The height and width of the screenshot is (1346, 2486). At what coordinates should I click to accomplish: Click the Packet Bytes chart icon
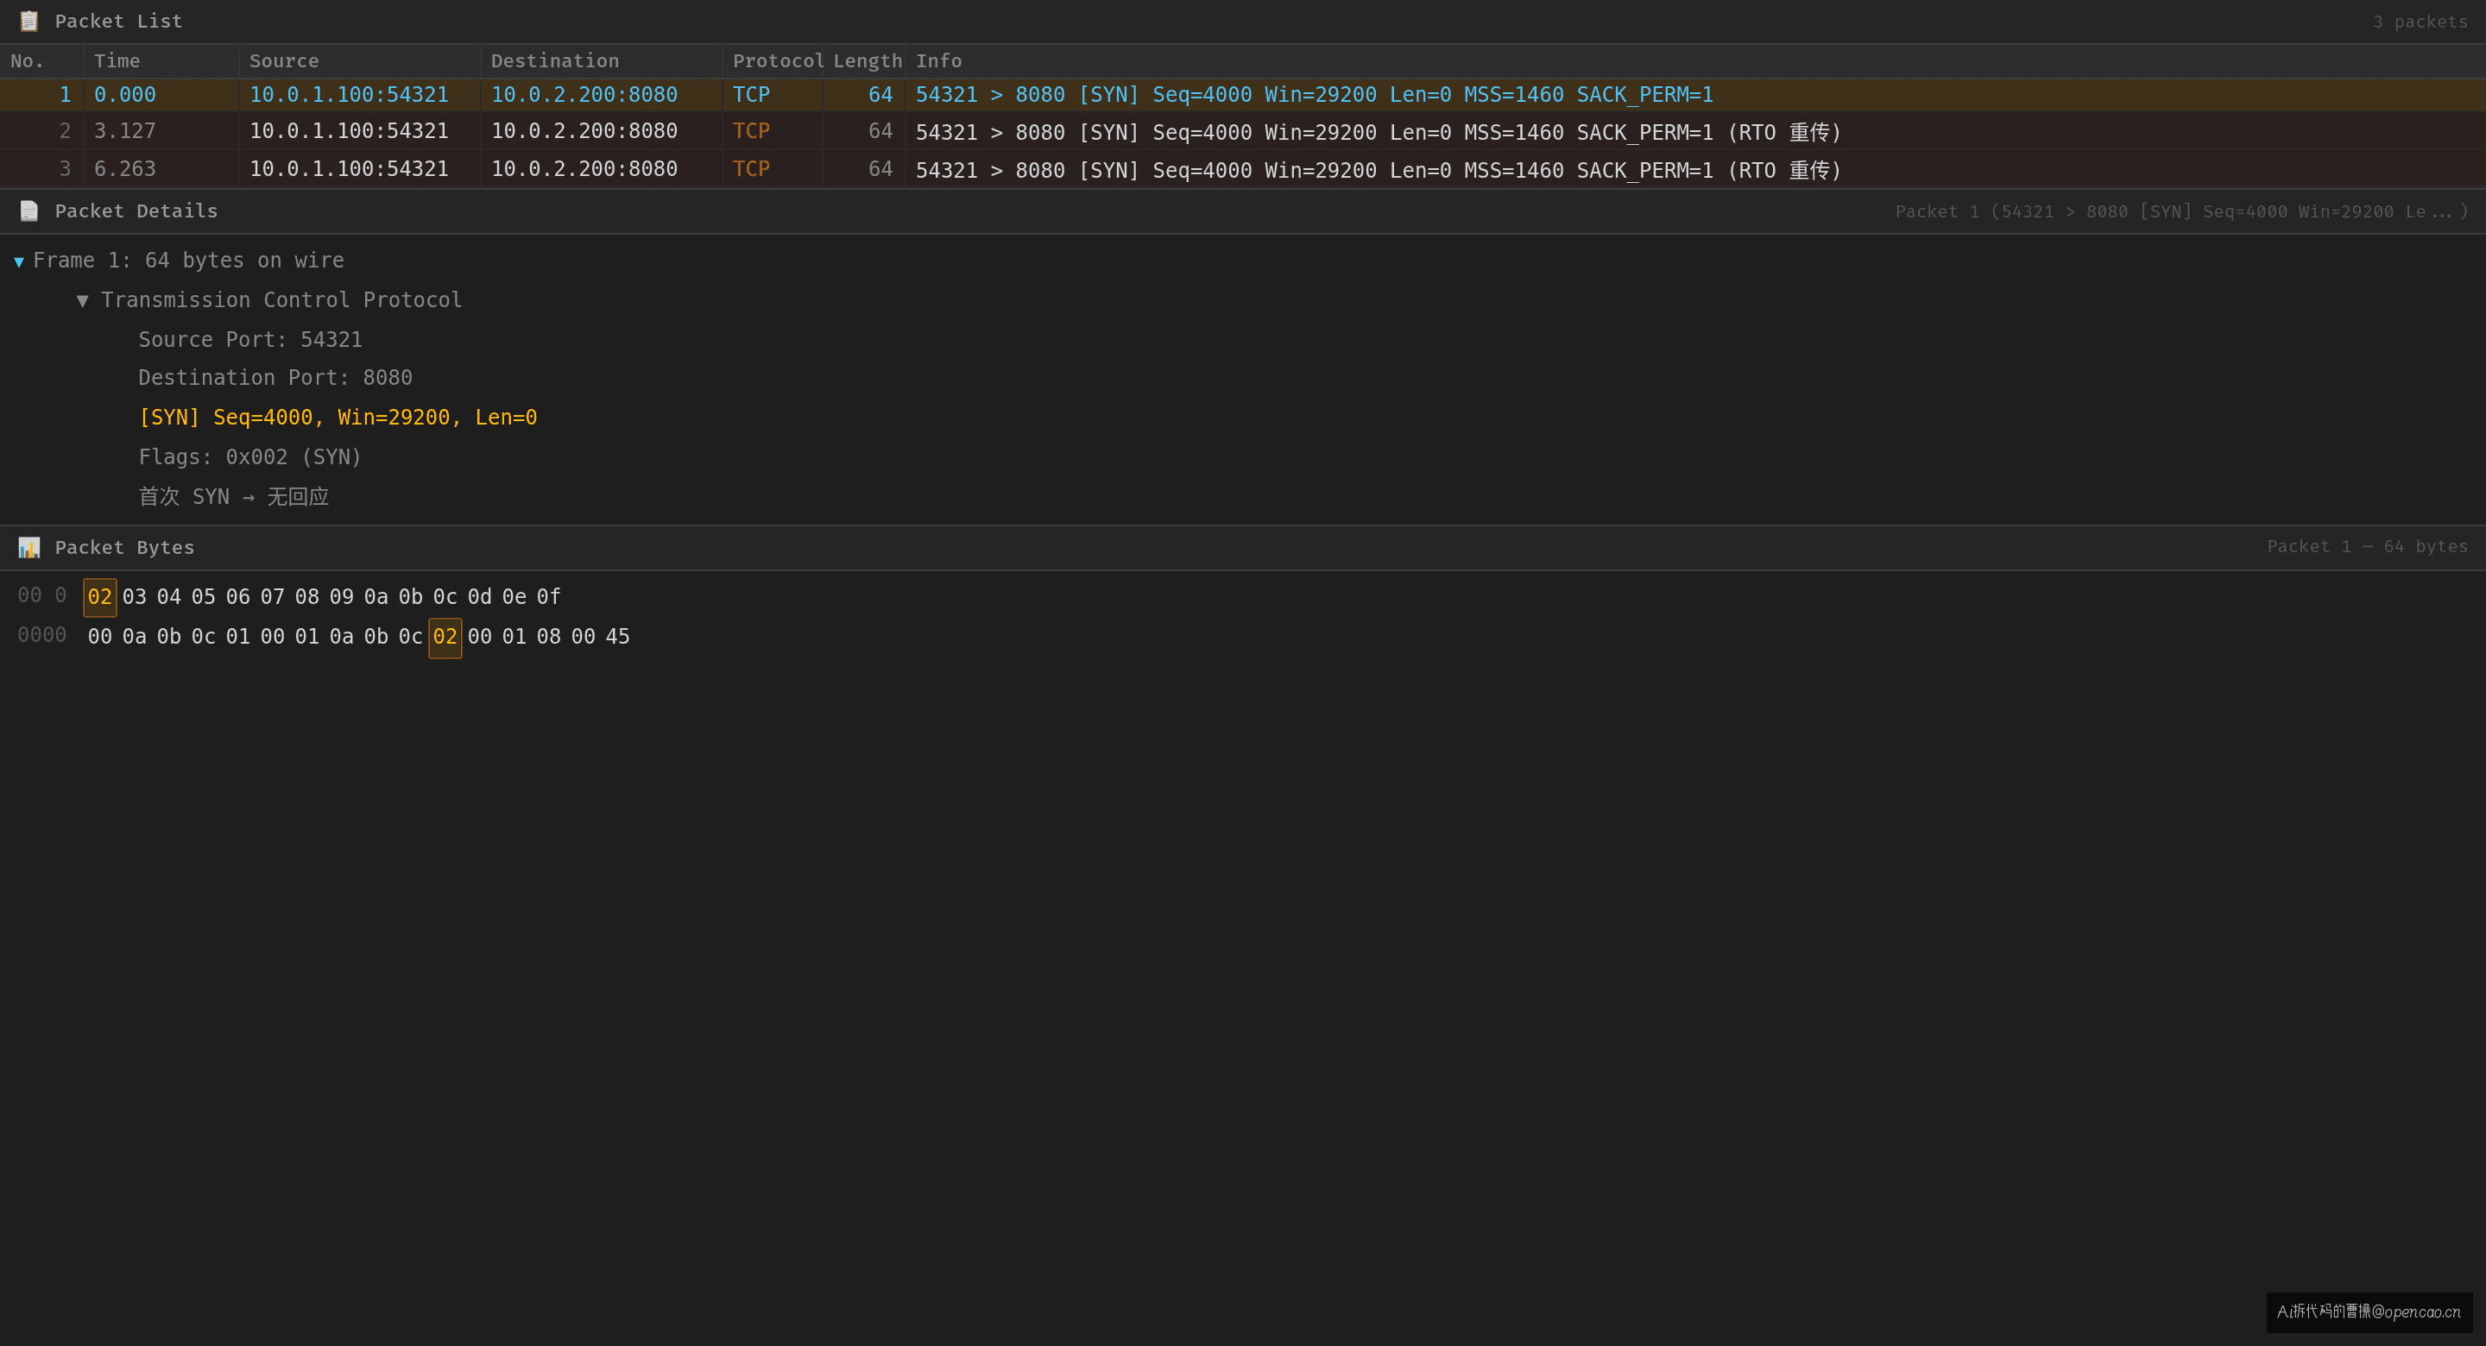click(29, 547)
